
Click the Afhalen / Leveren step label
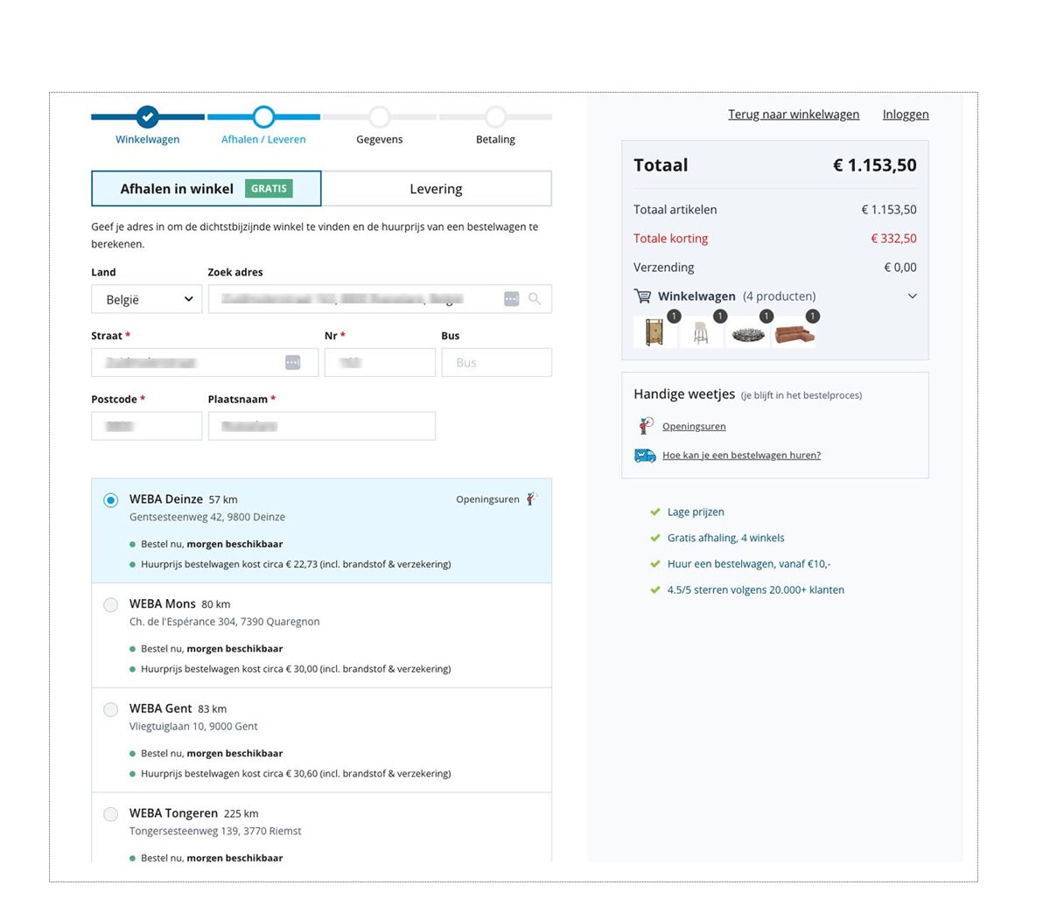tap(263, 139)
